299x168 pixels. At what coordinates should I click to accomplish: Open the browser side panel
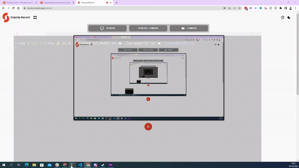tap(286, 8)
